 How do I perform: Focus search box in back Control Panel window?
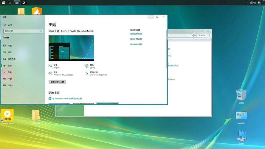[x=204, y=35]
